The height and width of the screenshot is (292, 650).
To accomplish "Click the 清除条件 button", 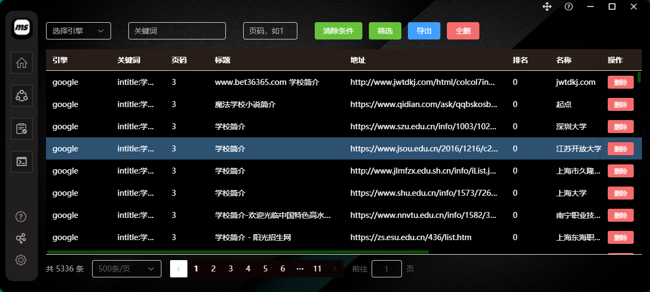I will [x=338, y=31].
